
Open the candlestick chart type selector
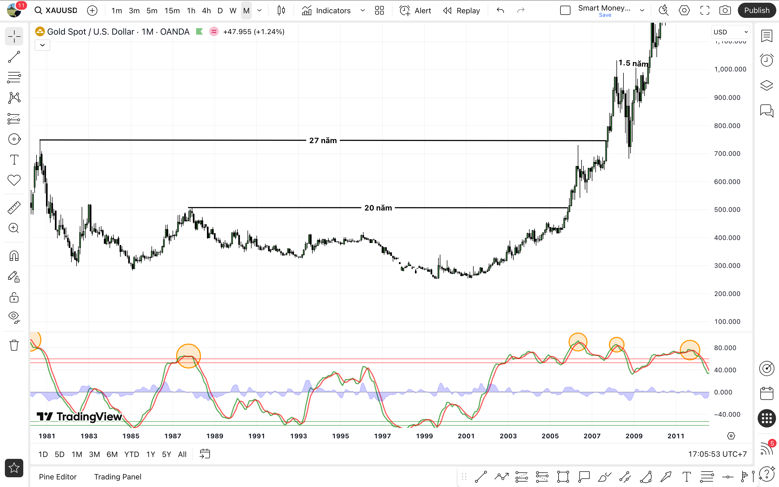pyautogui.click(x=281, y=11)
